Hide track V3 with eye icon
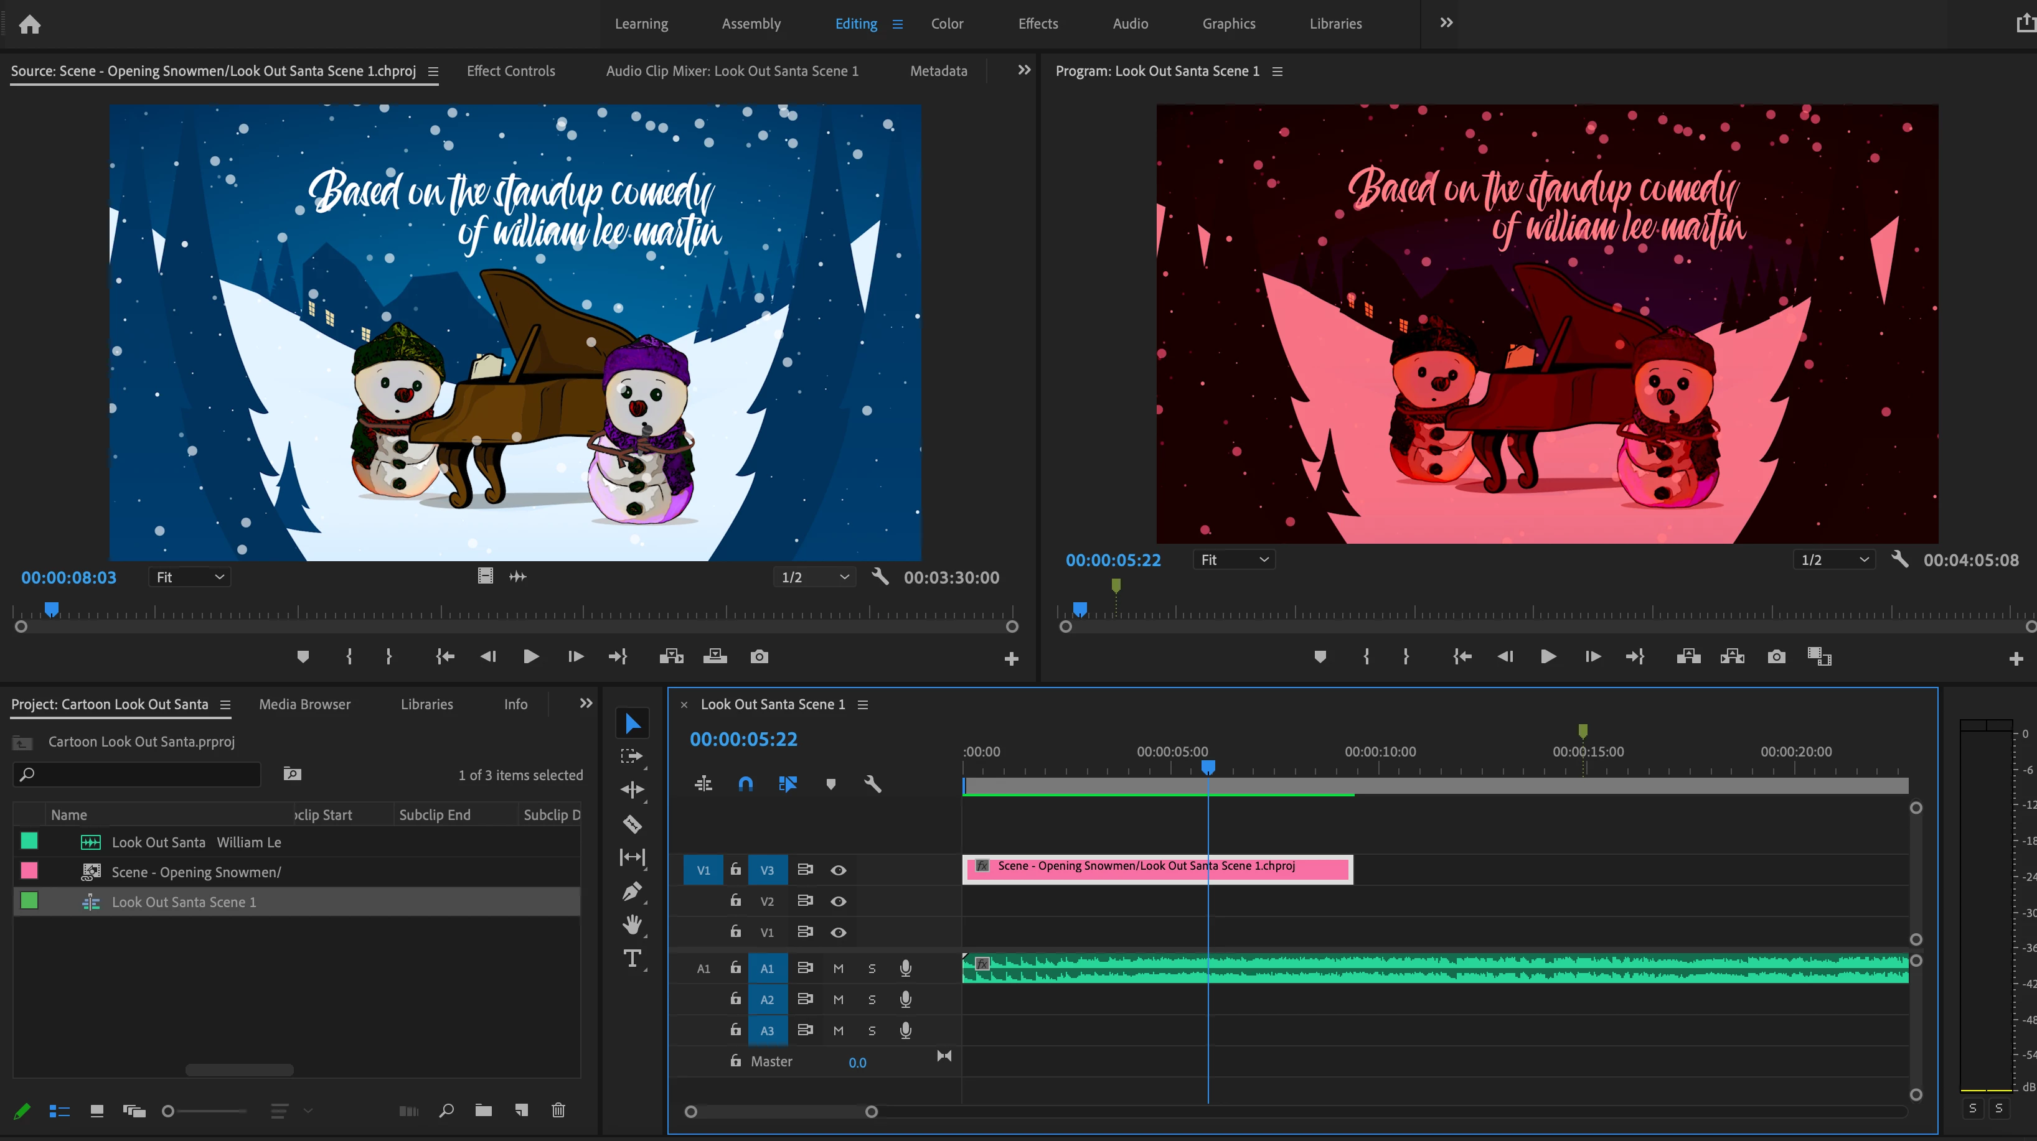This screenshot has height=1141, width=2037. click(838, 870)
